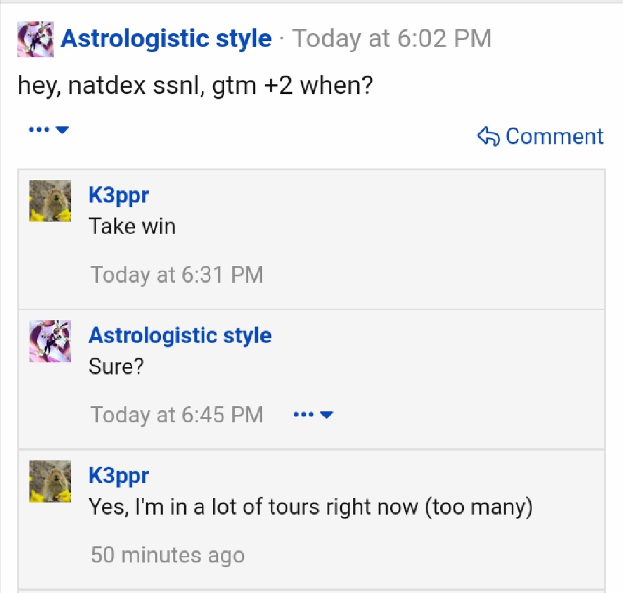Click K3ppr's avatar beside 'Take win'
The width and height of the screenshot is (623, 593).
click(50, 201)
